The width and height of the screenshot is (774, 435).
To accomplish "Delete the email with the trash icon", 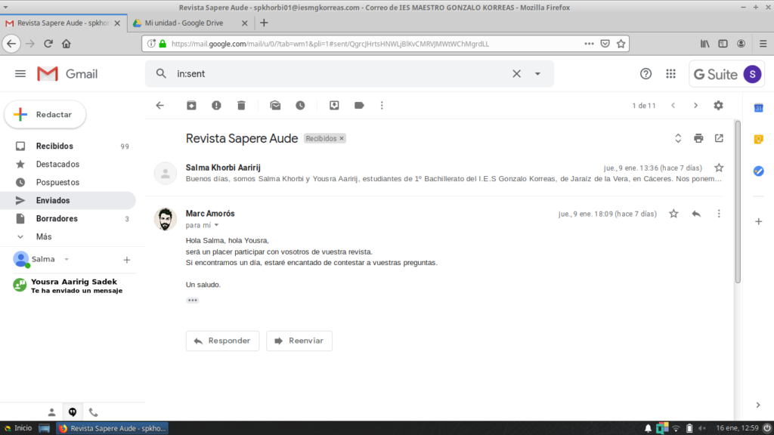I will tap(241, 106).
